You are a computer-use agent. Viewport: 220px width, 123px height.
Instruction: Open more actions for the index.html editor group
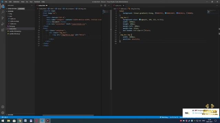[x=109, y=5]
